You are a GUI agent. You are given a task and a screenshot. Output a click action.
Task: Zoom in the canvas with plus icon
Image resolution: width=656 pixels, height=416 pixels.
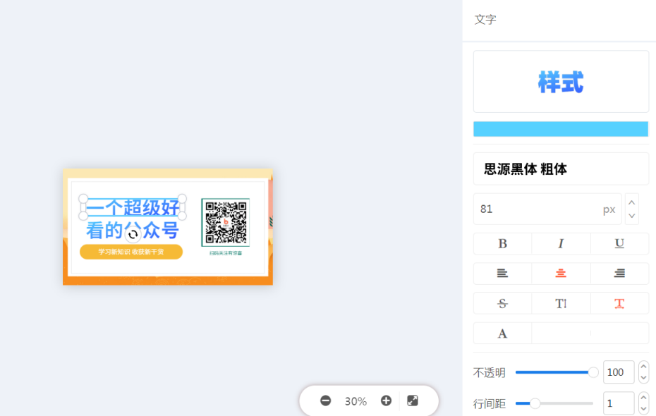pos(386,400)
